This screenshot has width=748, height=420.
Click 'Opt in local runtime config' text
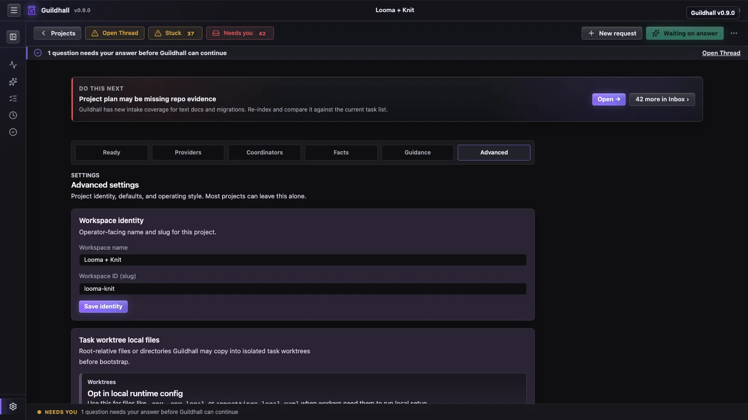pos(135,393)
